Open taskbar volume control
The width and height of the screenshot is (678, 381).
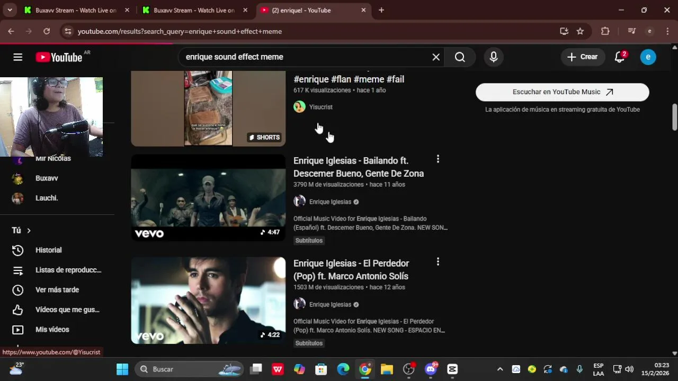[629, 369]
